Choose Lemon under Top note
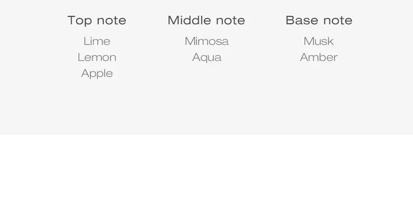The height and width of the screenshot is (219, 413). pos(97,57)
